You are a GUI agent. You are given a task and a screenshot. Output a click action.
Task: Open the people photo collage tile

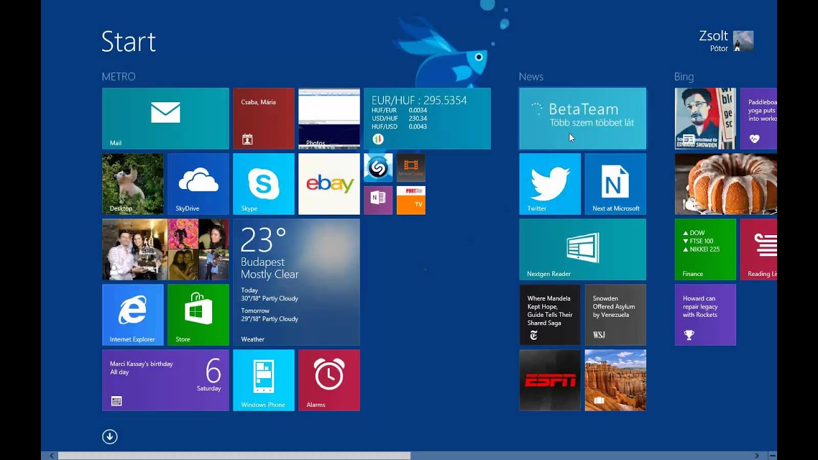166,250
